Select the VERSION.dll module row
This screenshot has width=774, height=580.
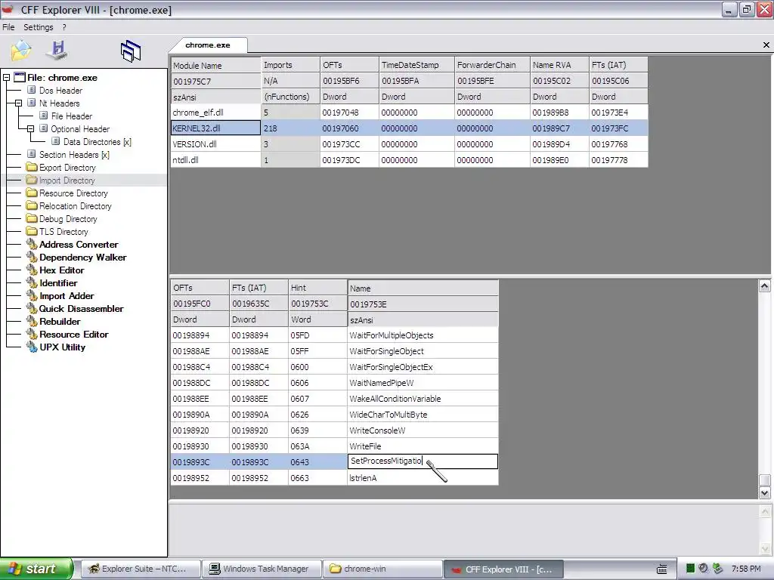click(x=409, y=144)
